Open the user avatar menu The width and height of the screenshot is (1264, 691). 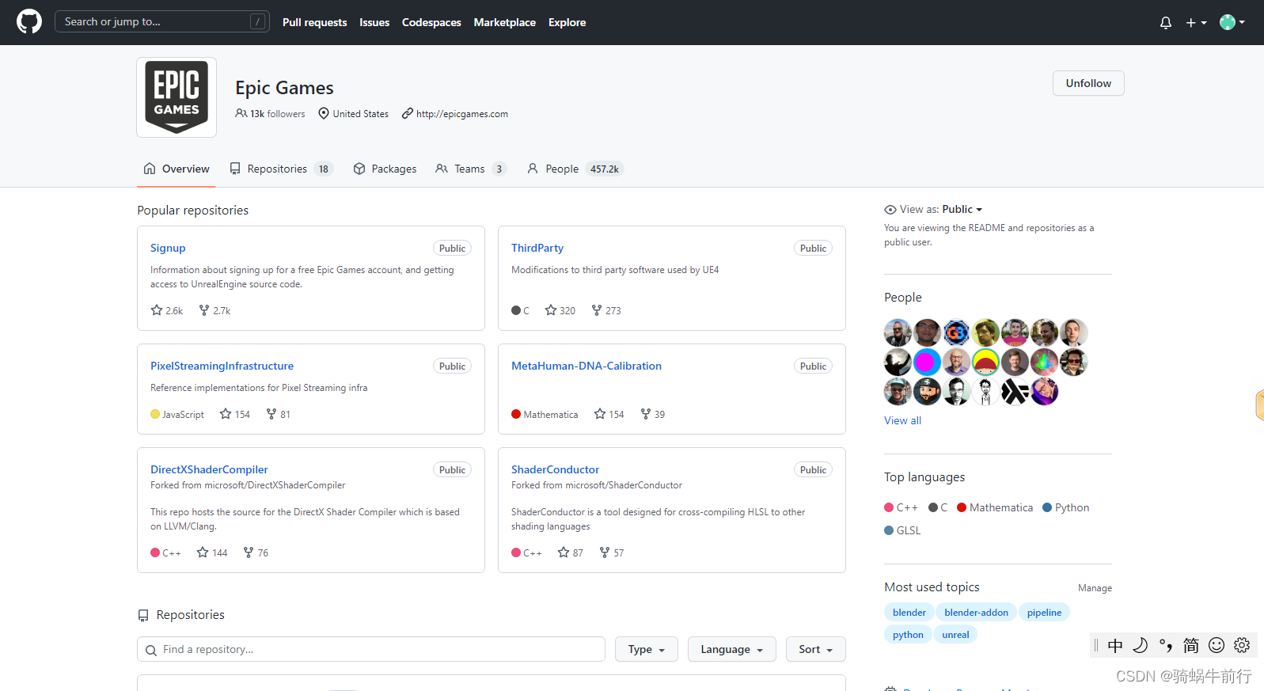[x=1232, y=22]
